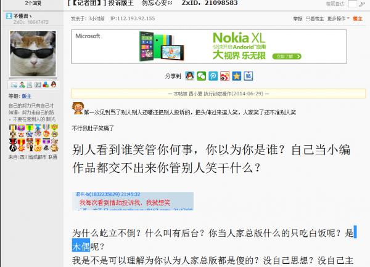Open QQ chat icon under avatar
Screen dimensions: 370x267
tap(54, 84)
